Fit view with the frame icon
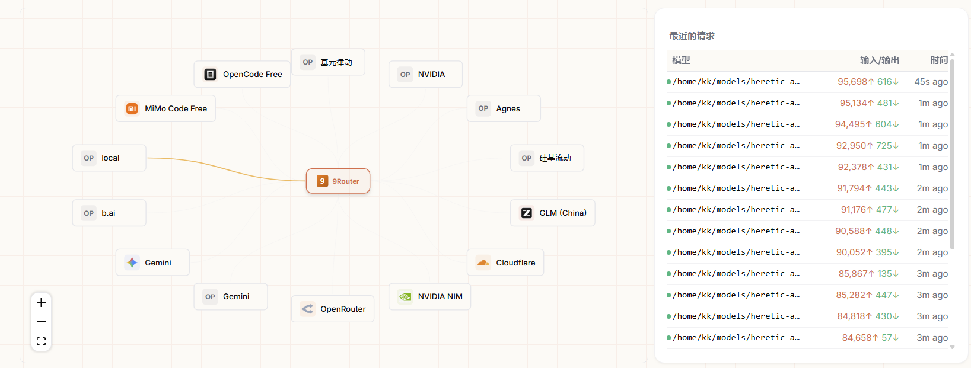971x368 pixels. (x=41, y=341)
